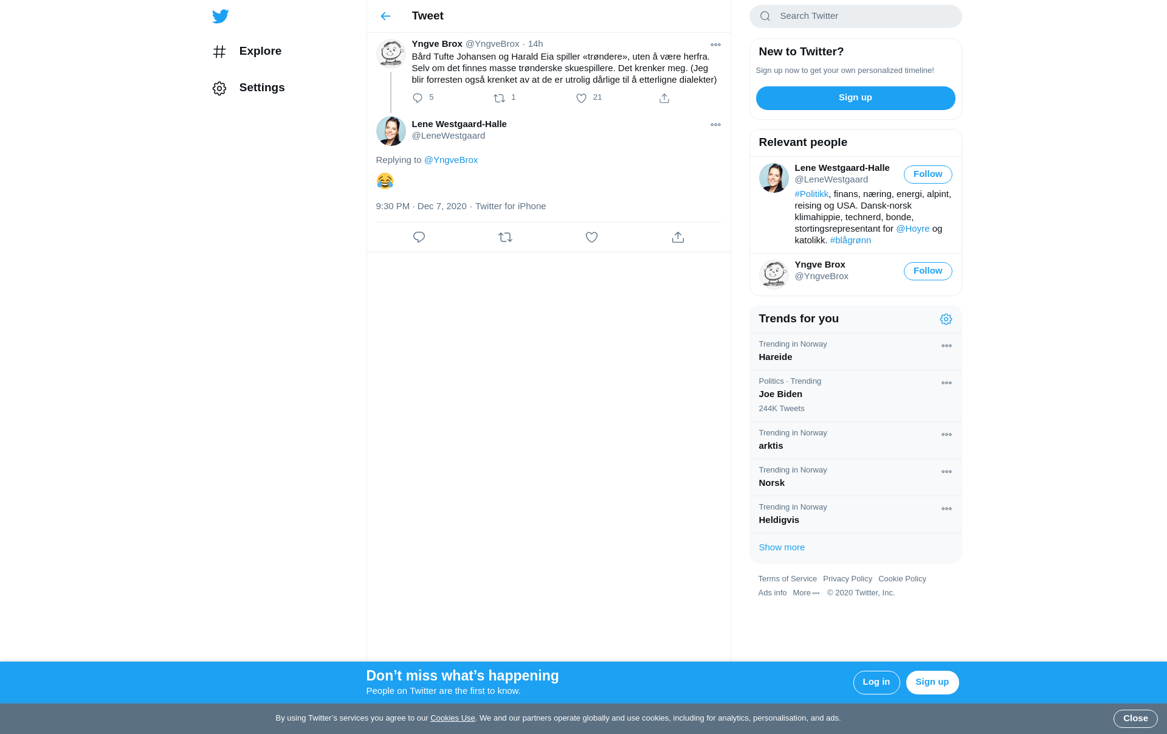Go back using the arrow icon
The height and width of the screenshot is (734, 1167).
coord(385,16)
